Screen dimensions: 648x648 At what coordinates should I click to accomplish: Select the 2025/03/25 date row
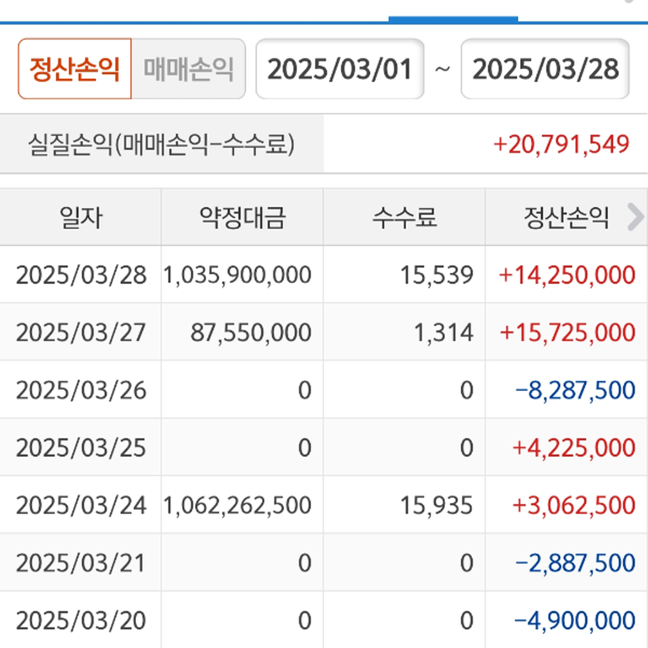point(81,448)
